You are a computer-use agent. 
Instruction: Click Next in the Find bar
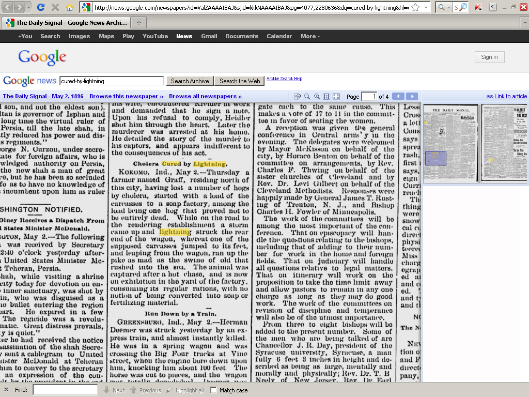click(114, 390)
